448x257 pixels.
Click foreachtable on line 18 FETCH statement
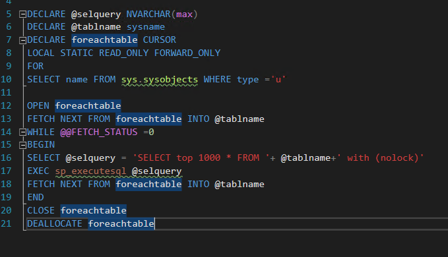(148, 185)
